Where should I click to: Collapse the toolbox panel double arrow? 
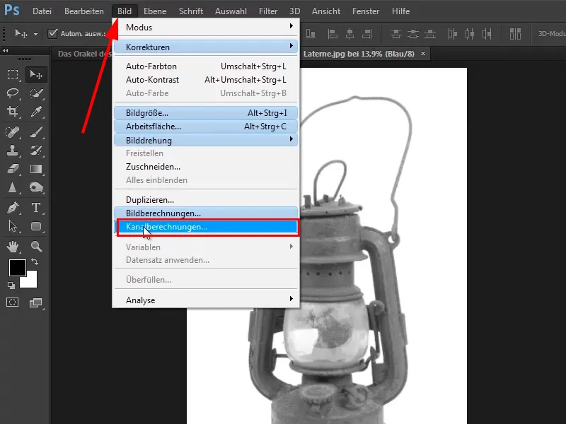5,50
